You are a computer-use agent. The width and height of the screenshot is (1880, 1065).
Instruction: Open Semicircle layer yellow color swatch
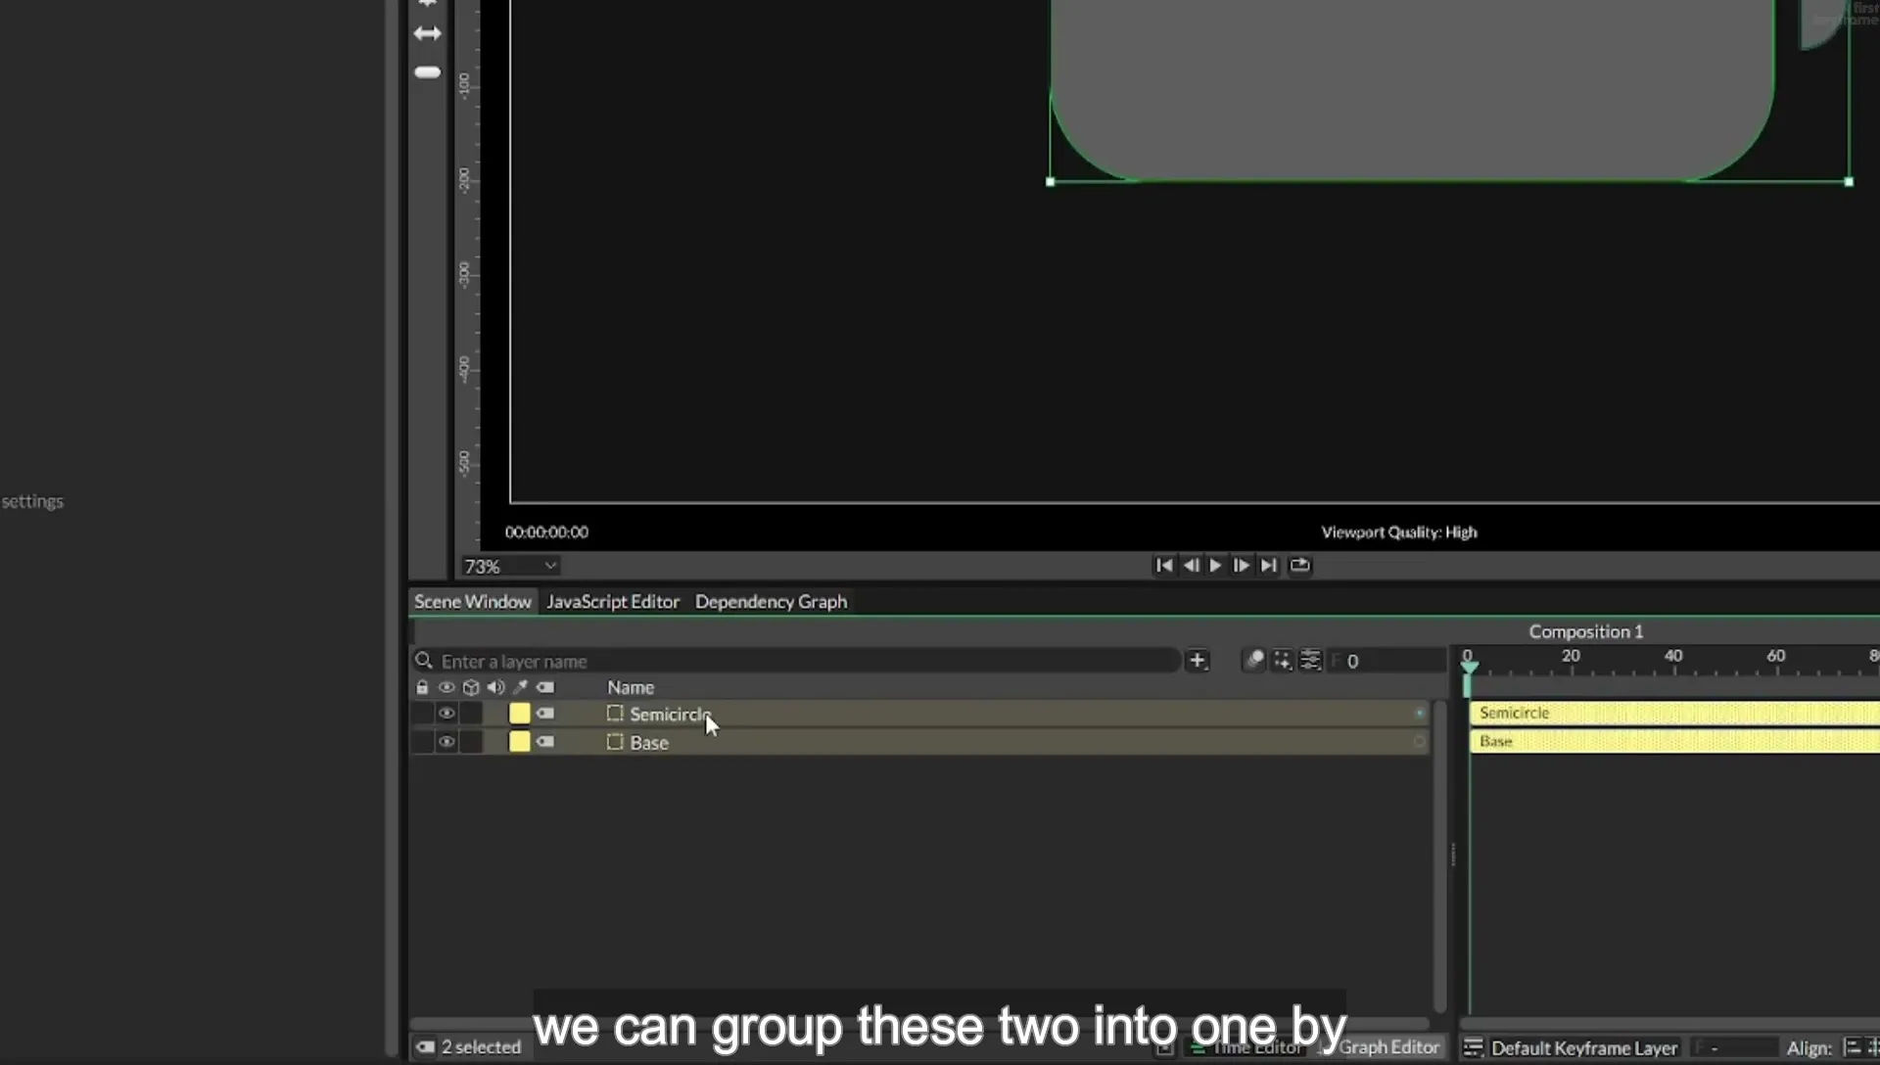(520, 714)
